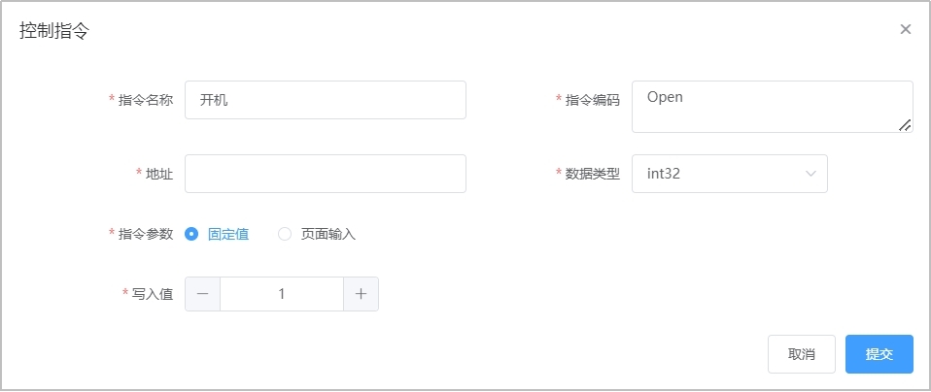
Task: Open the 数据类型 dropdown showing int32
Action: 719,174
